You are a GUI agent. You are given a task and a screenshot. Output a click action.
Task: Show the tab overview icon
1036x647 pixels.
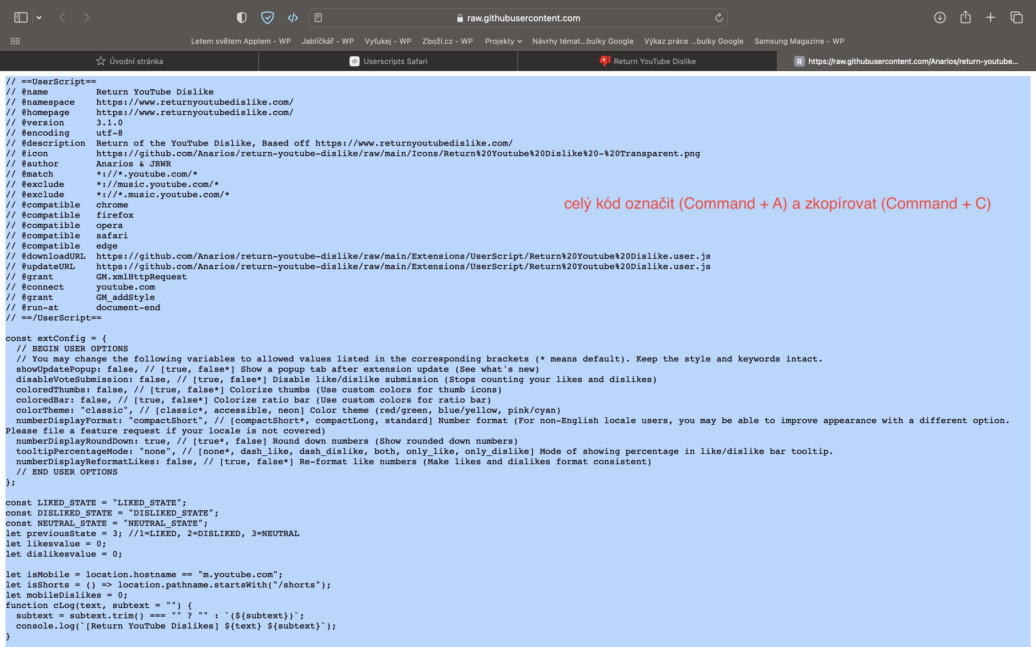1016,17
